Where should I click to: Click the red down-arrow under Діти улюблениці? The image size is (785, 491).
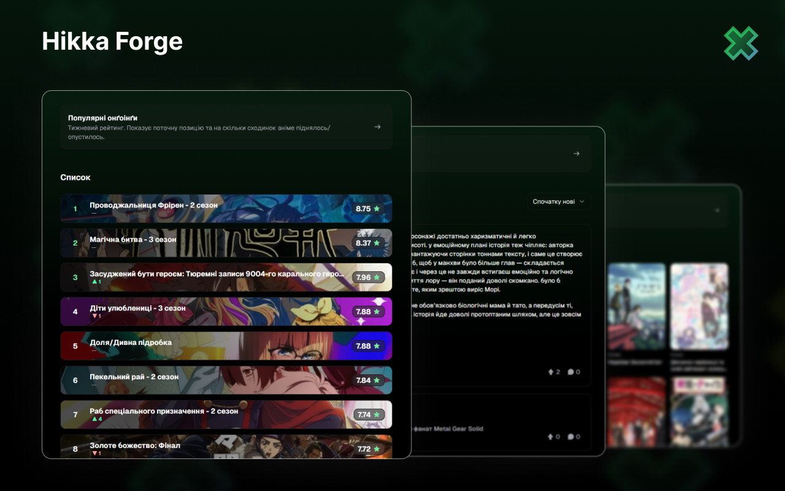tap(94, 316)
